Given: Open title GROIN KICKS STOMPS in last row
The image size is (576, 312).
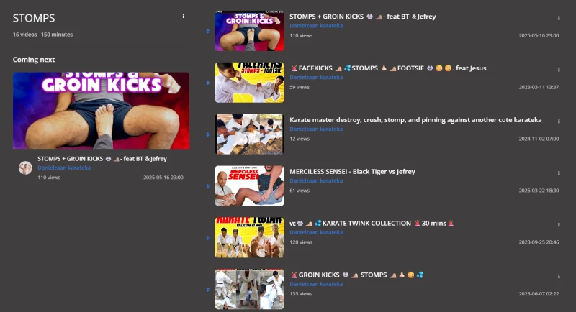Looking at the screenshot, I should click(x=356, y=275).
